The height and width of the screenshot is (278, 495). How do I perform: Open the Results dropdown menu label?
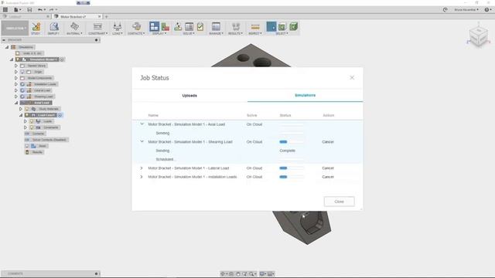coord(235,33)
